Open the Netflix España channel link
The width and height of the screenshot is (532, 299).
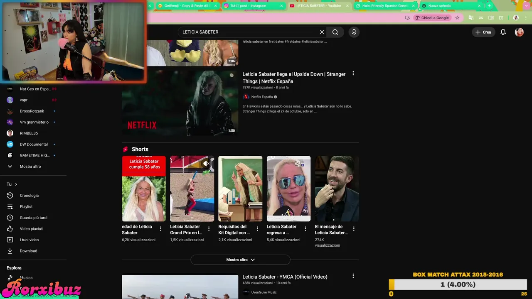(262, 97)
